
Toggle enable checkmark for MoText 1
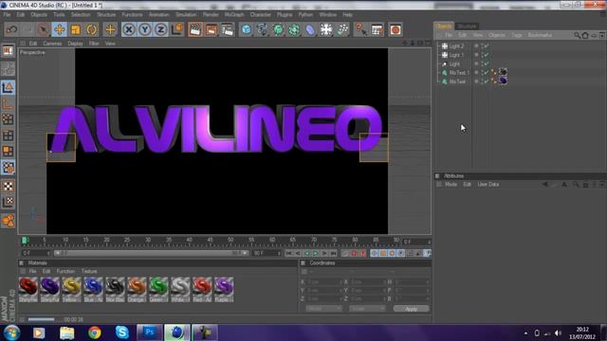click(486, 73)
